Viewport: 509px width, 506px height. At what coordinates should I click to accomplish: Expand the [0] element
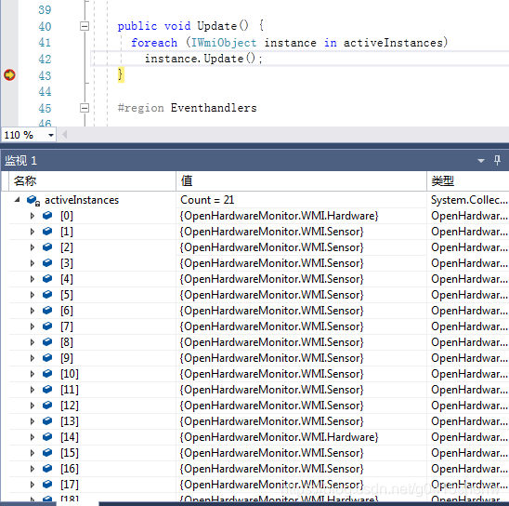33,216
